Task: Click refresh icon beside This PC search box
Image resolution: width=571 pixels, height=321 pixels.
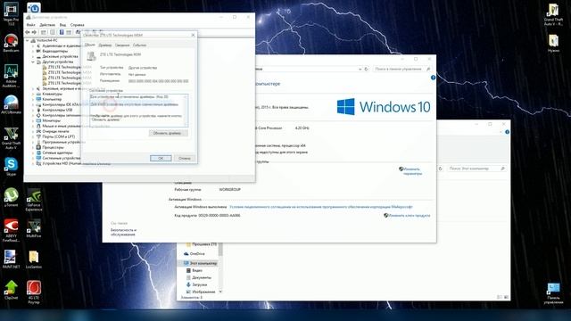Action: click(x=440, y=169)
